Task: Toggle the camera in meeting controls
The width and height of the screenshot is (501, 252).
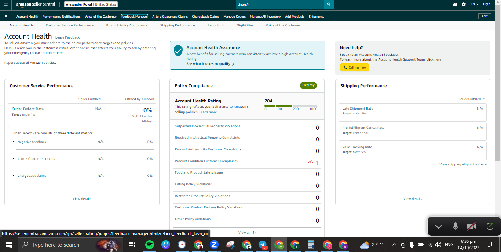Action: click(x=471, y=227)
